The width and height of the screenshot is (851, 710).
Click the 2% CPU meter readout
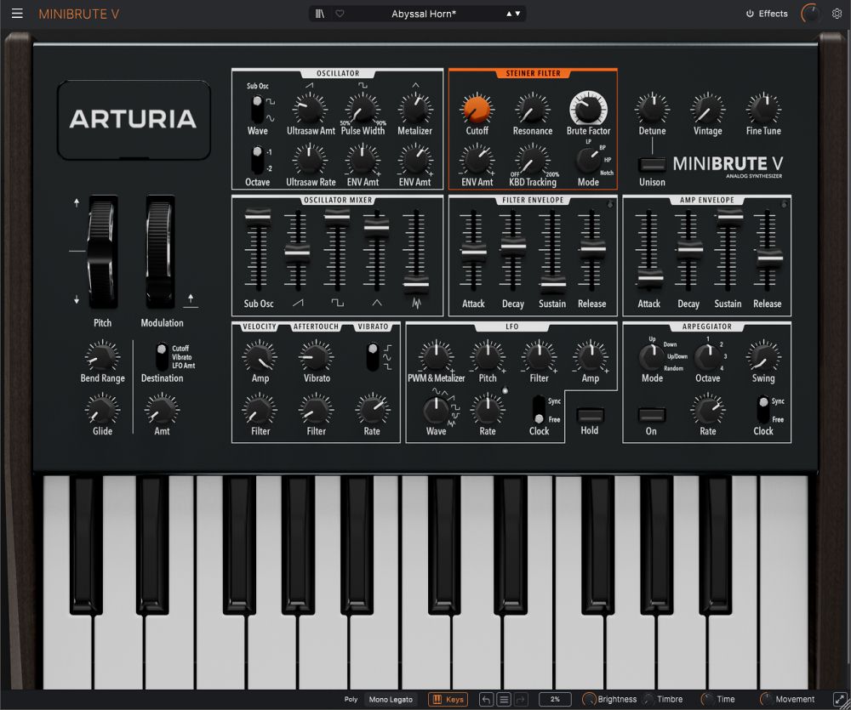pyautogui.click(x=555, y=700)
